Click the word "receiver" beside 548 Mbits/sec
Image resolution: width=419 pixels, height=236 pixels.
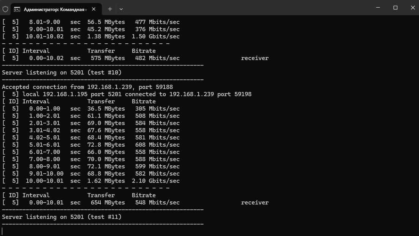tap(255, 203)
